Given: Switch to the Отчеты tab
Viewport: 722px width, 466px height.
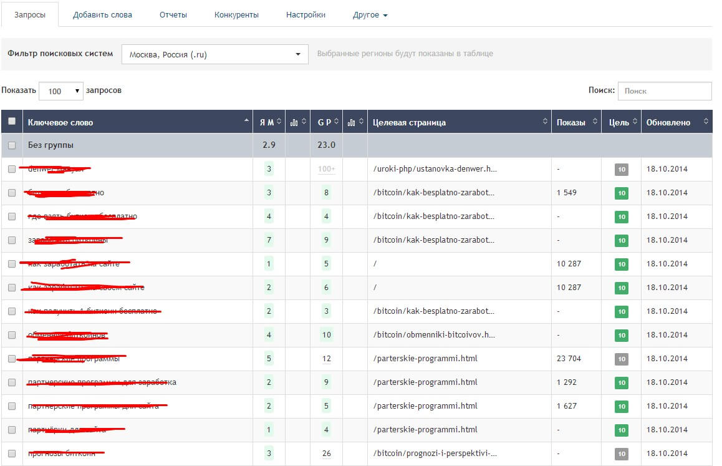Looking at the screenshot, I should (173, 15).
